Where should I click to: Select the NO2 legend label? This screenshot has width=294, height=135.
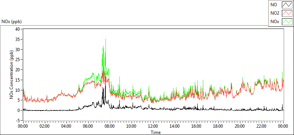tap(275, 13)
